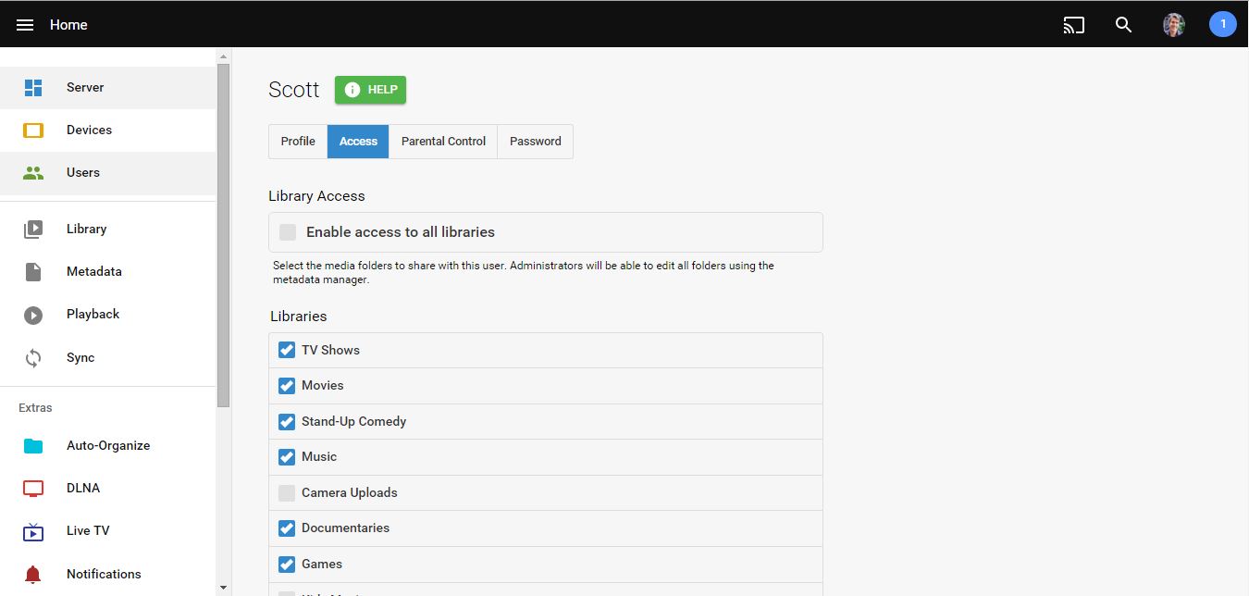1249x596 pixels.
Task: Open DLNA settings icon
Action: click(33, 489)
